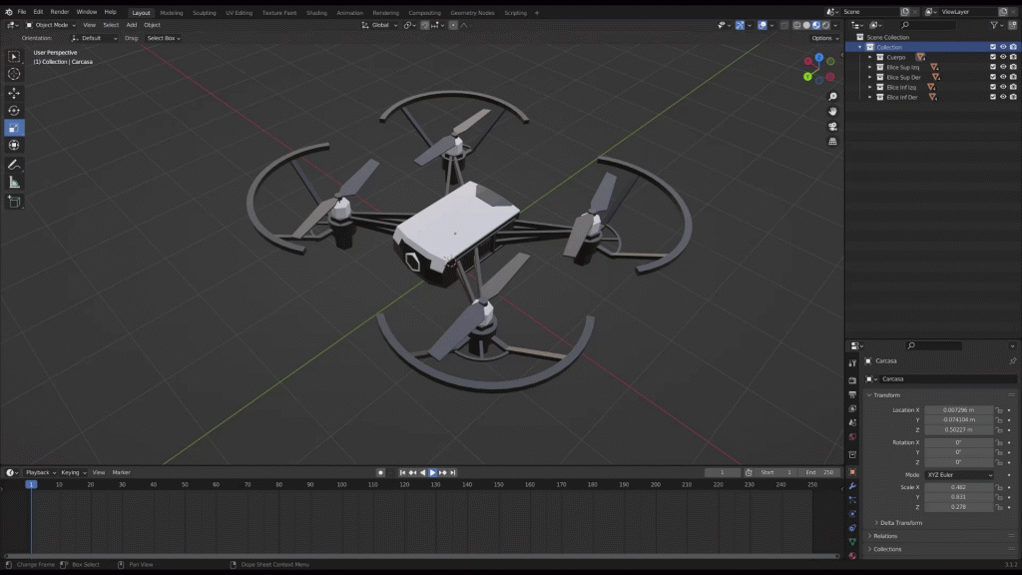The width and height of the screenshot is (1022, 575).
Task: Open the Modifiers wrench properties tab
Action: [852, 486]
